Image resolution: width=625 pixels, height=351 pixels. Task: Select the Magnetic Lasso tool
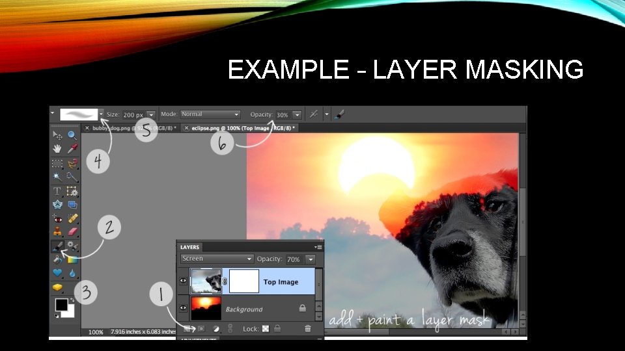(x=72, y=163)
